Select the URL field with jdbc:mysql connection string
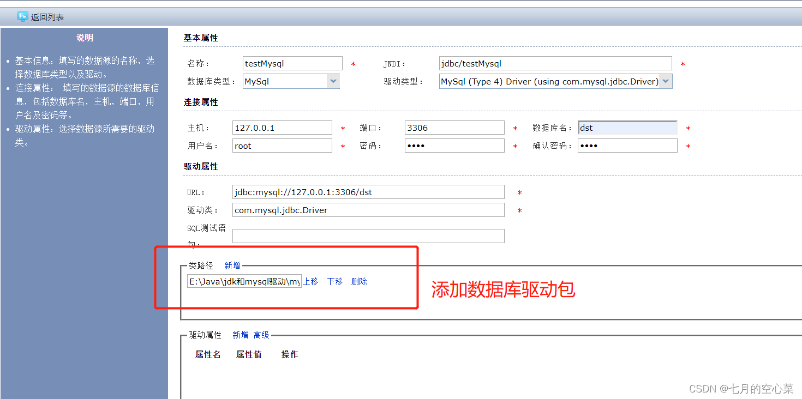 pyautogui.click(x=368, y=192)
